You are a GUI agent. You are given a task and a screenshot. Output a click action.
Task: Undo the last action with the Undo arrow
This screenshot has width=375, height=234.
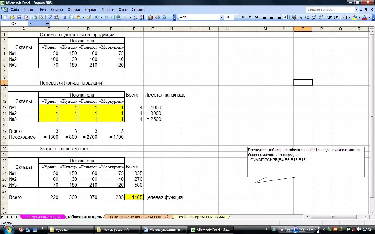point(97,17)
